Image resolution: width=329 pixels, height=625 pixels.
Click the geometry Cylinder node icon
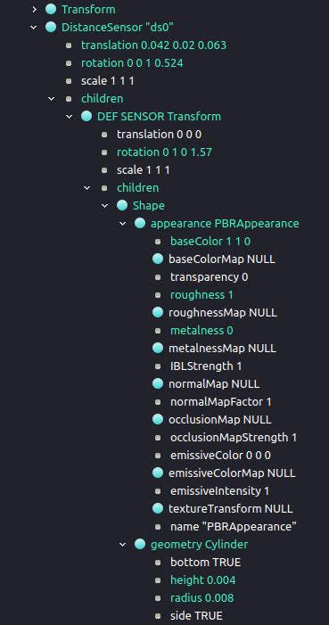pos(140,545)
